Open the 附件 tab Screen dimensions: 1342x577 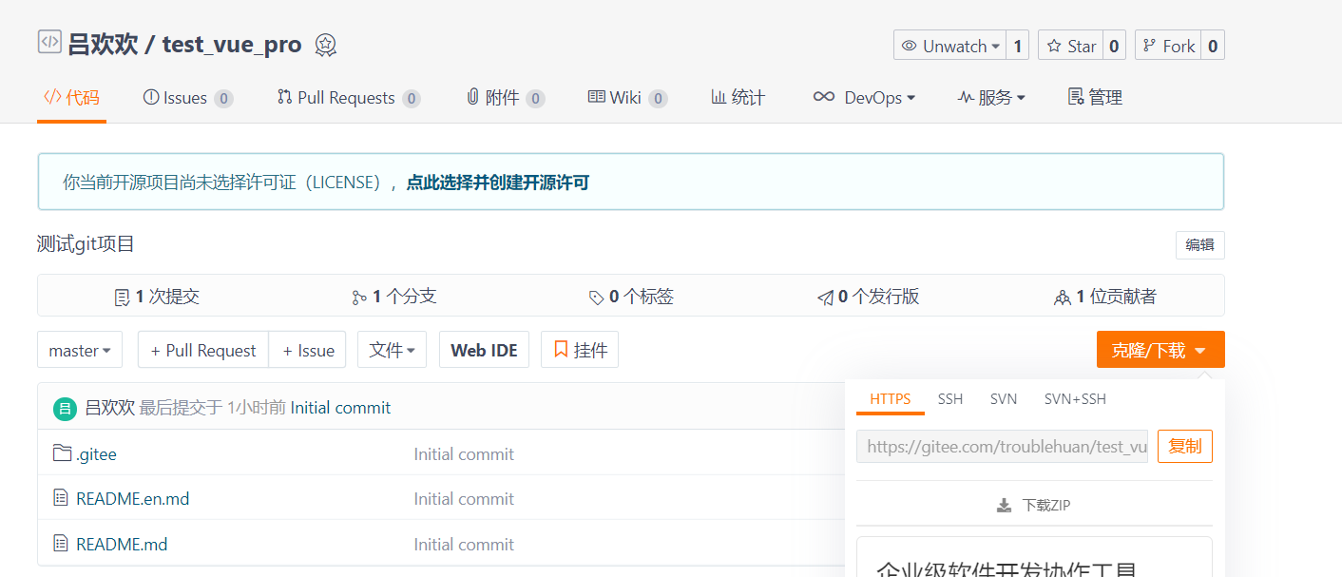[506, 98]
